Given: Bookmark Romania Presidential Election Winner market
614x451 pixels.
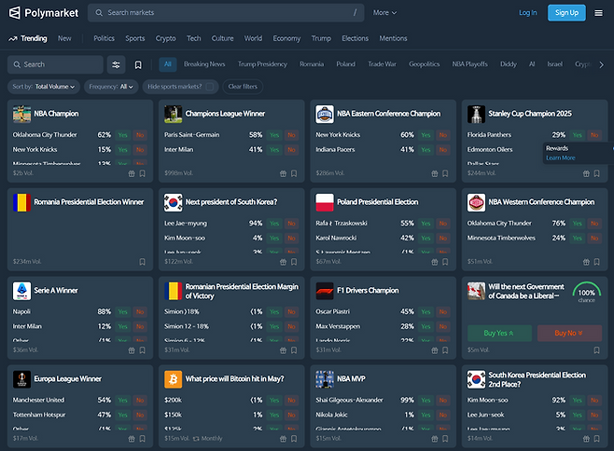Looking at the screenshot, I should point(142,262).
